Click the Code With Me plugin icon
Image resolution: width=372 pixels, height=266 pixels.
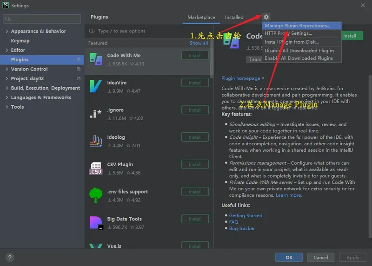coord(96,59)
